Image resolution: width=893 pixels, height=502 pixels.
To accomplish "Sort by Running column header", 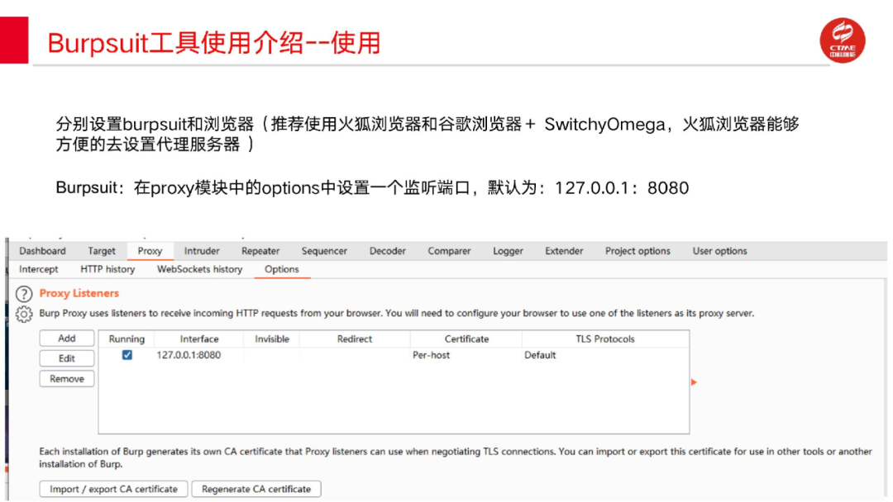I will [127, 339].
